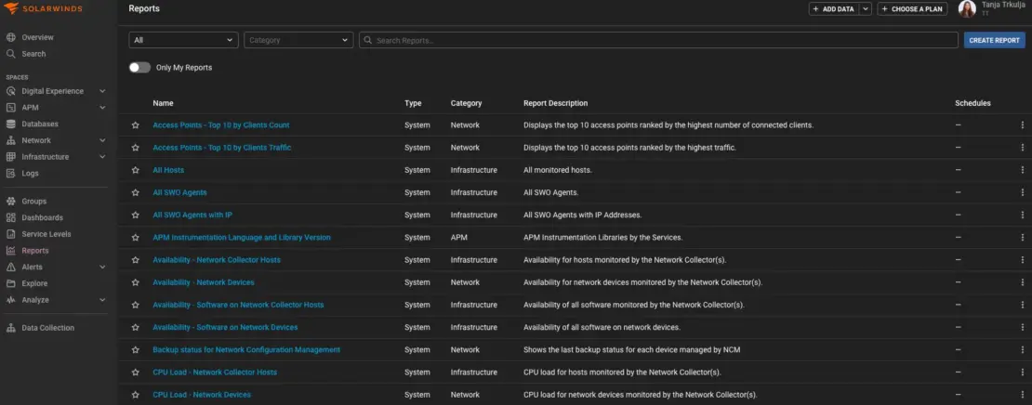The width and height of the screenshot is (1032, 405).
Task: Open the Add Data dropdown arrow
Action: (866, 9)
